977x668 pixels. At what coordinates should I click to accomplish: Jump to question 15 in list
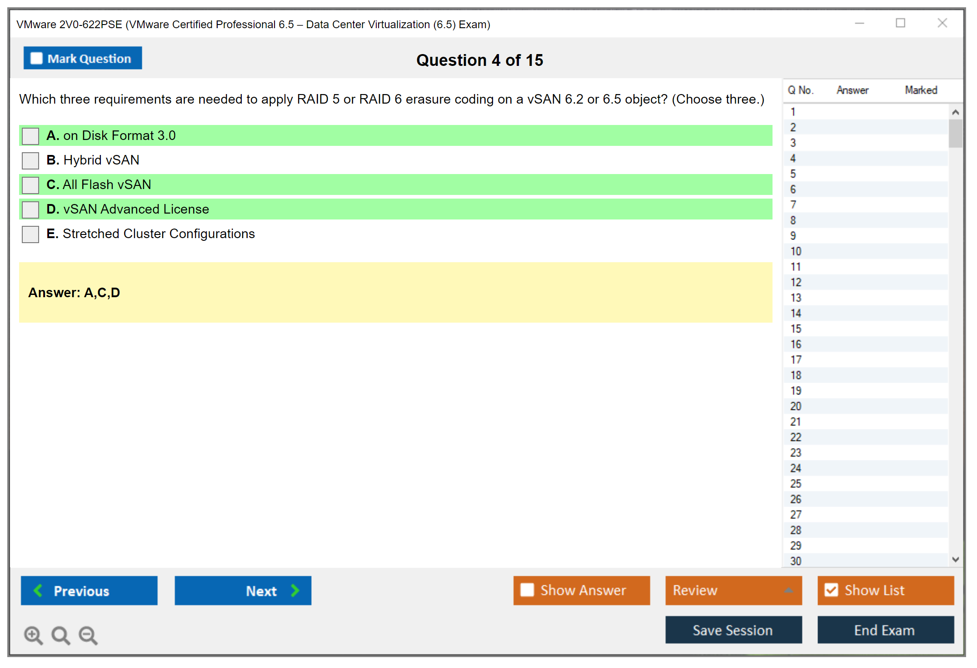[x=796, y=329]
